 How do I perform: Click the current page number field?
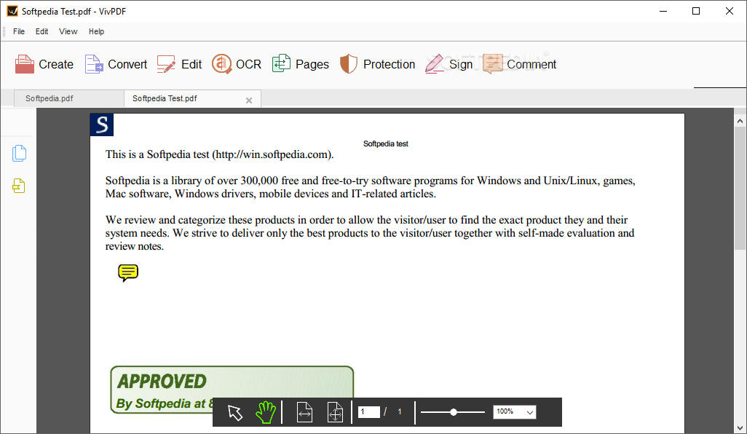(368, 412)
